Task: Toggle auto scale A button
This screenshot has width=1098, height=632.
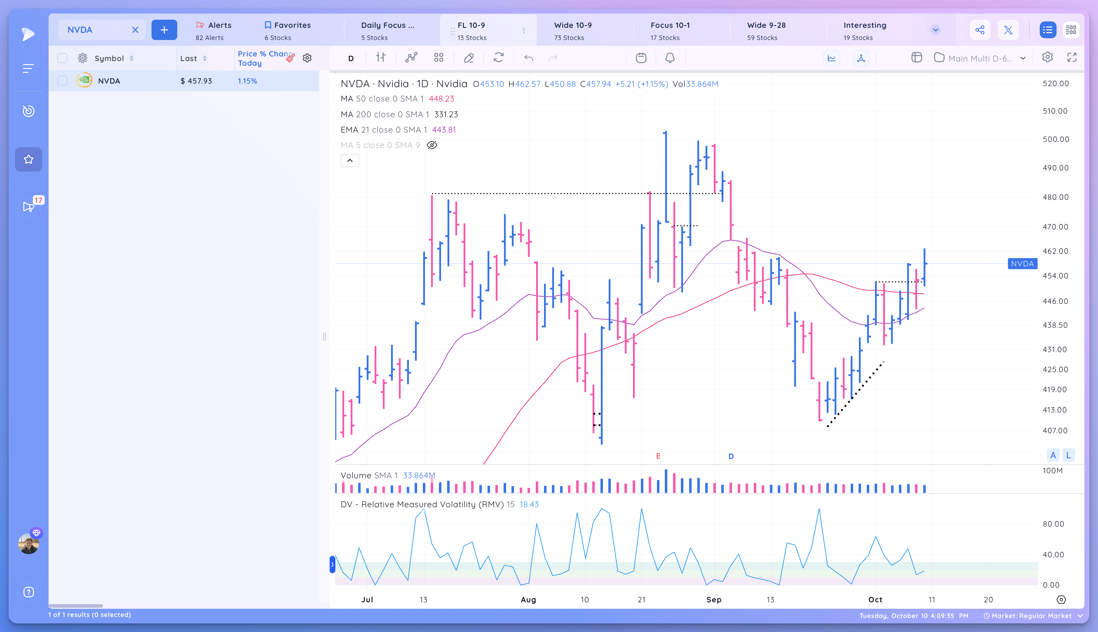Action: [x=1053, y=455]
